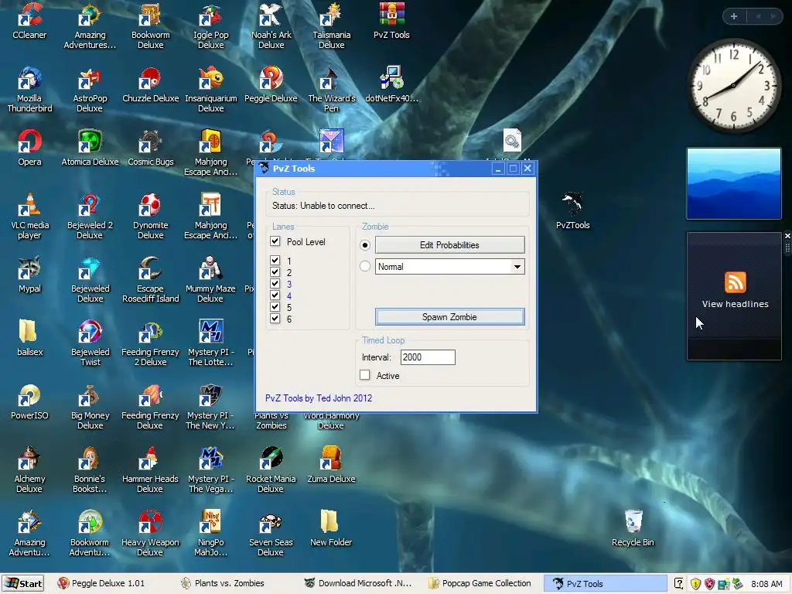The width and height of the screenshot is (792, 594).
Task: Open the Windows Start menu
Action: 22,583
